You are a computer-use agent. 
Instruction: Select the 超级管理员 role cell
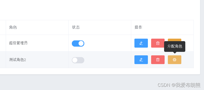tap(37, 43)
